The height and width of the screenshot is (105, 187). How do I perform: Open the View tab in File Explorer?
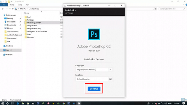pyautogui.click(x=27, y=5)
